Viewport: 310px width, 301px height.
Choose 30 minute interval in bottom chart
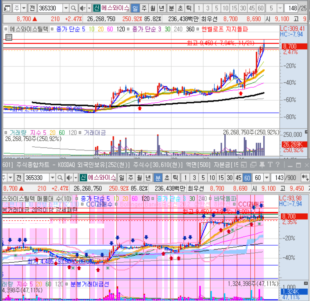click(x=230, y=178)
